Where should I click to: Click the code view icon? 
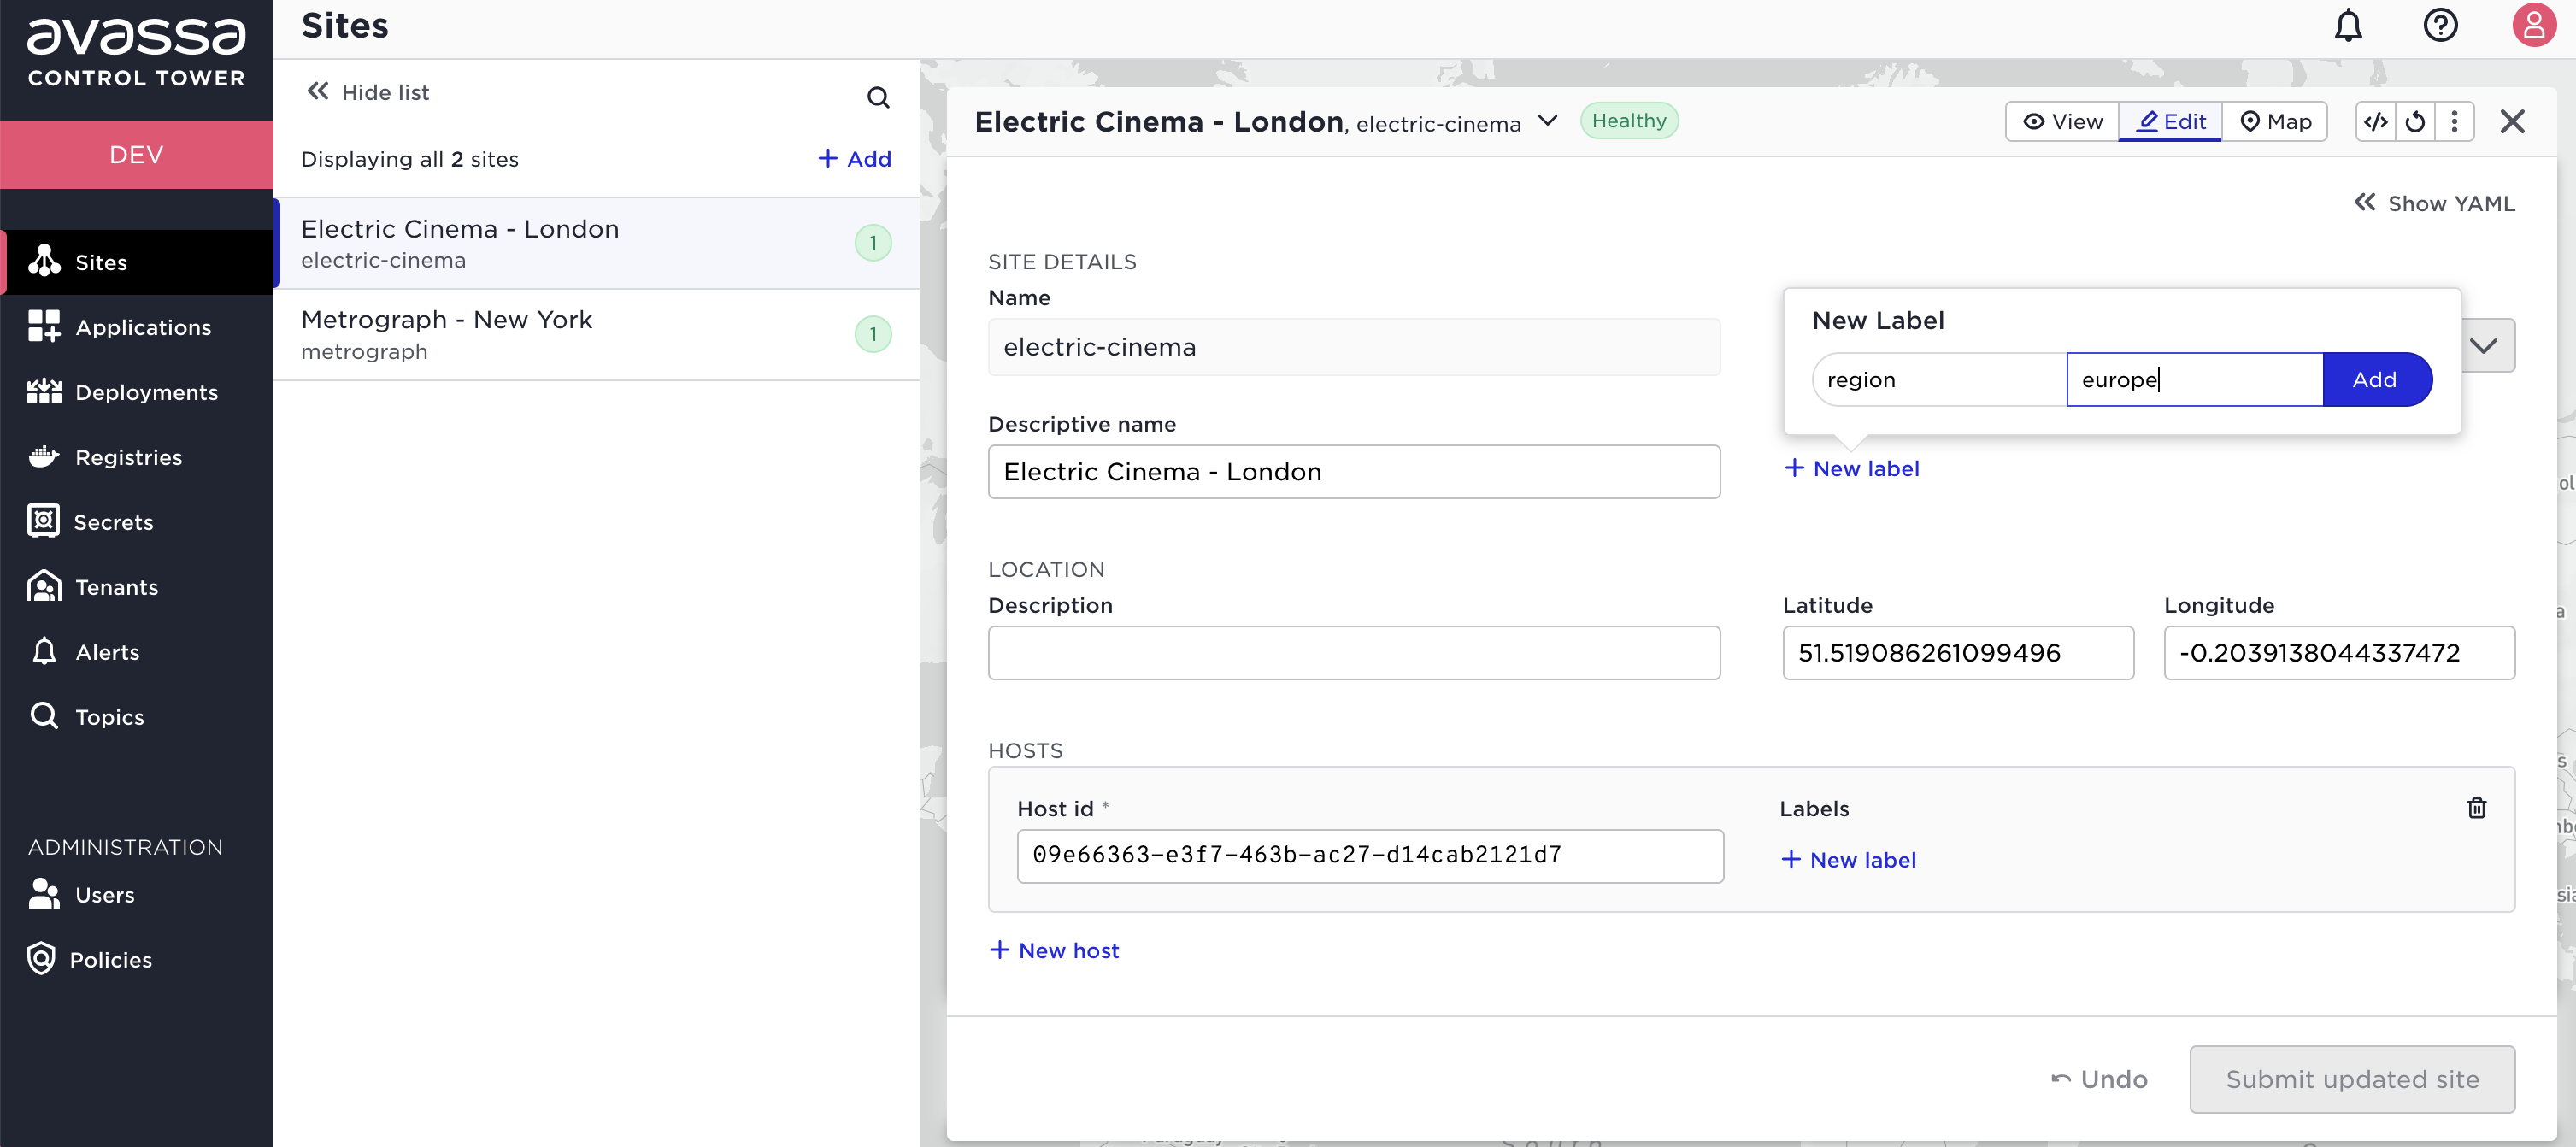(2376, 122)
